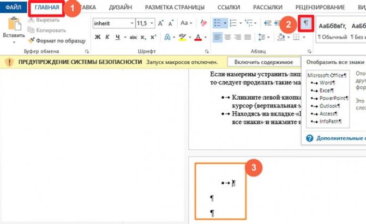The width and height of the screenshot is (366, 224).
Task: Click the blue help question mark icon
Action: (x=309, y=138)
